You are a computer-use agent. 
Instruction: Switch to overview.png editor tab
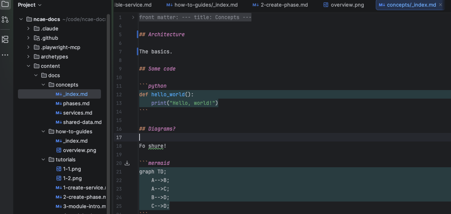[344, 5]
